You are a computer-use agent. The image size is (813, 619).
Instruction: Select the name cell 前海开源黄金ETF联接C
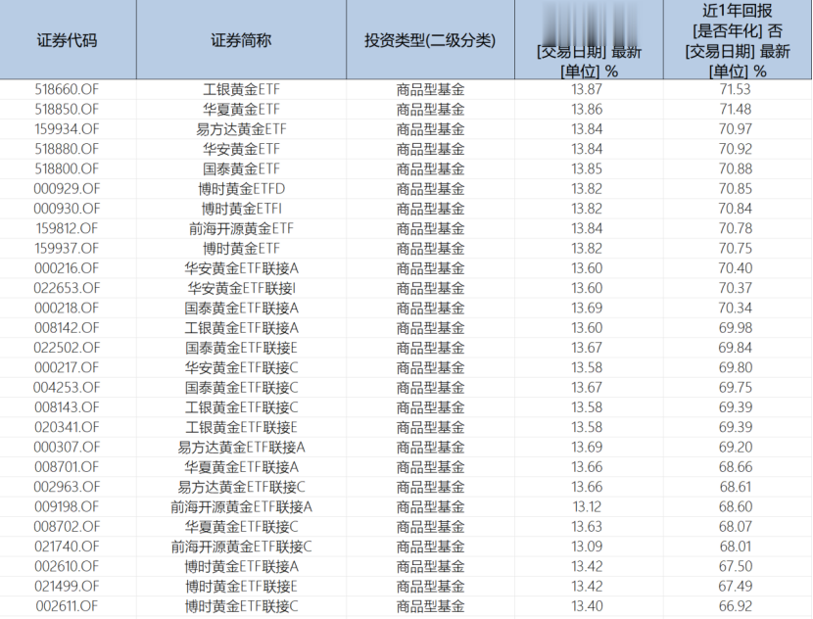(241, 547)
